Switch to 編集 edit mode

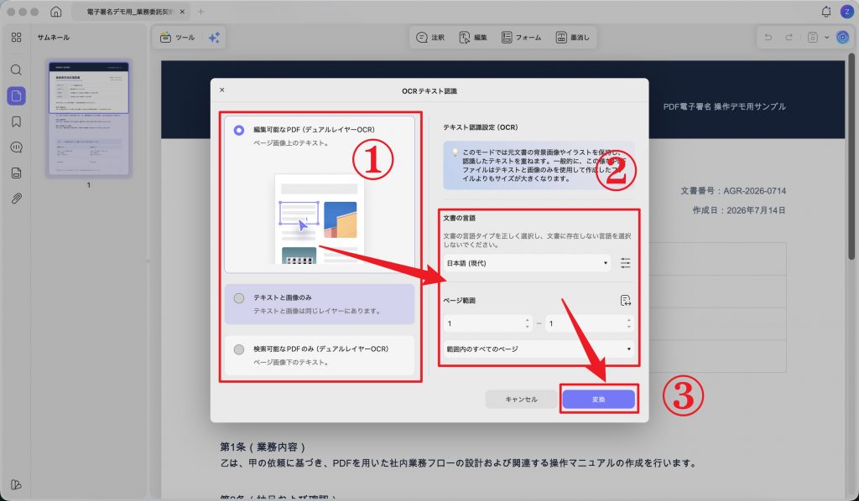pyautogui.click(x=473, y=37)
